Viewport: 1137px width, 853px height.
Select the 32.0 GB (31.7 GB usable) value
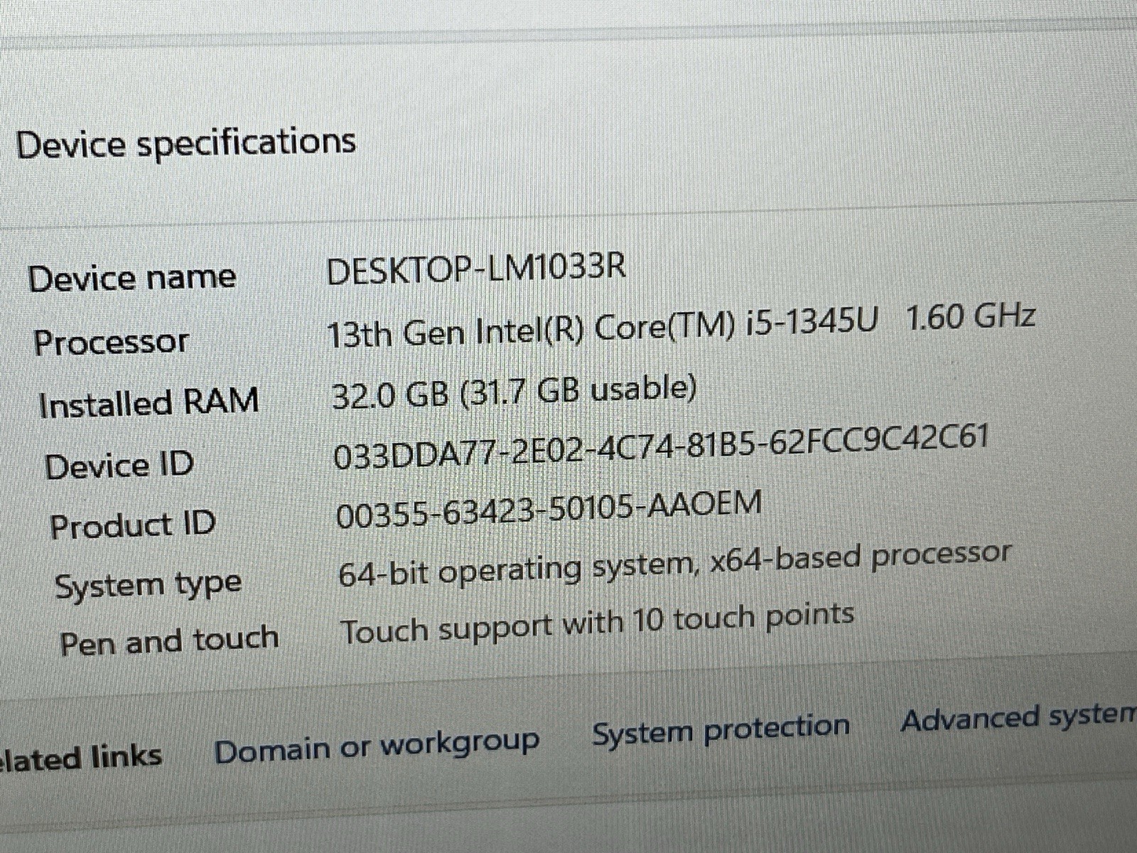tap(514, 391)
